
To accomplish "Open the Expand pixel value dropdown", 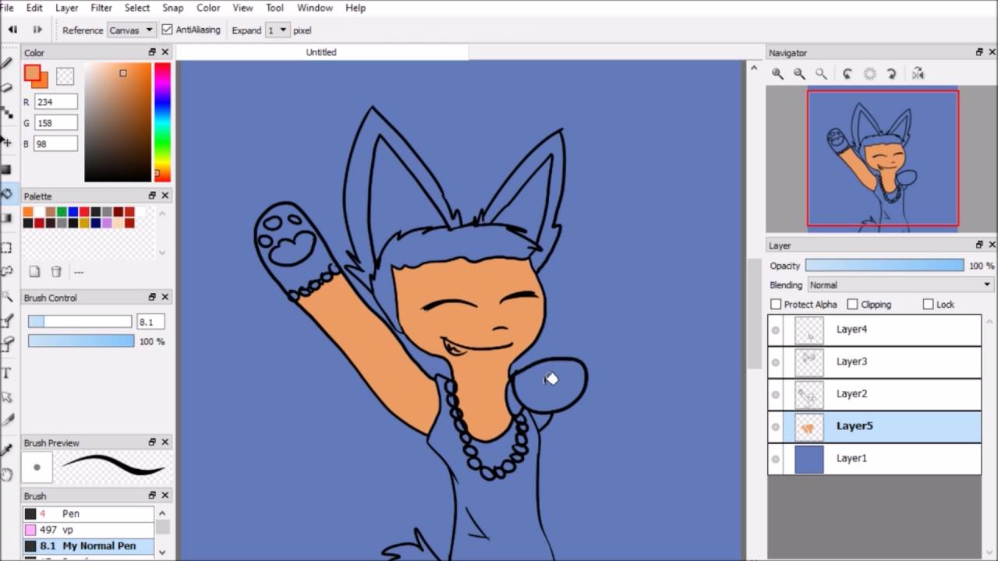I will [278, 30].
